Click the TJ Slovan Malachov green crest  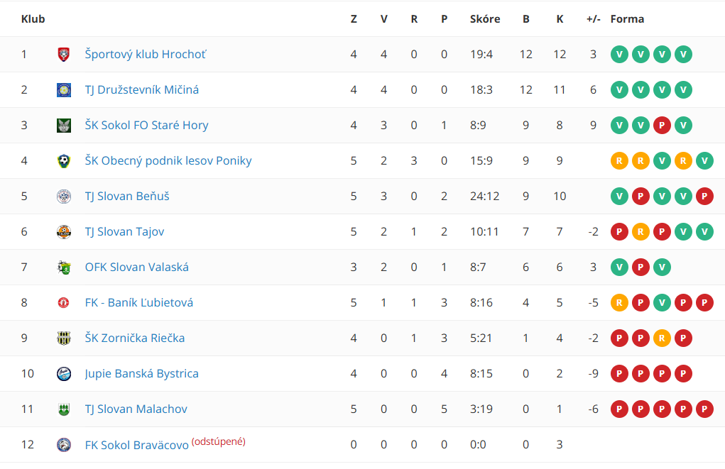point(64,409)
